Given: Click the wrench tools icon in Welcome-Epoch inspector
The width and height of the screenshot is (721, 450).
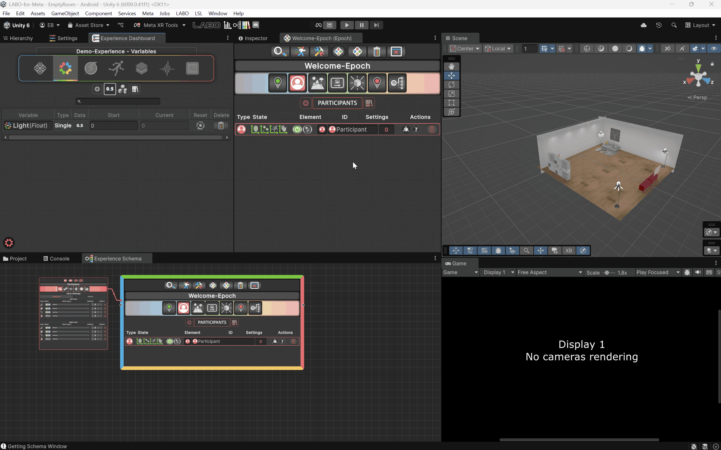Looking at the screenshot, I should coord(319,51).
